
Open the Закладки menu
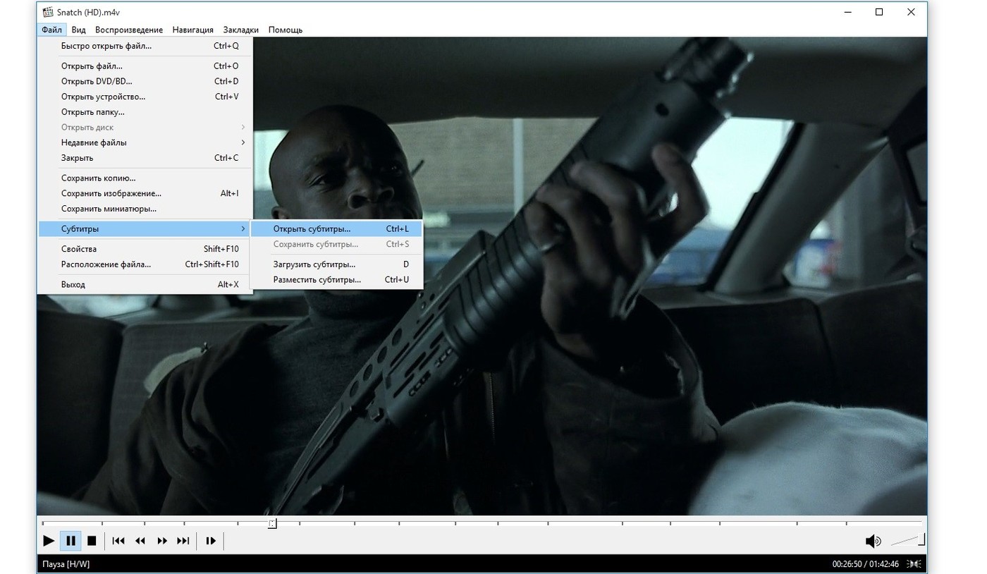pos(241,30)
